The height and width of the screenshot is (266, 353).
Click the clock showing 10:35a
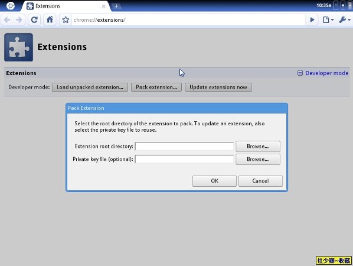click(323, 5)
